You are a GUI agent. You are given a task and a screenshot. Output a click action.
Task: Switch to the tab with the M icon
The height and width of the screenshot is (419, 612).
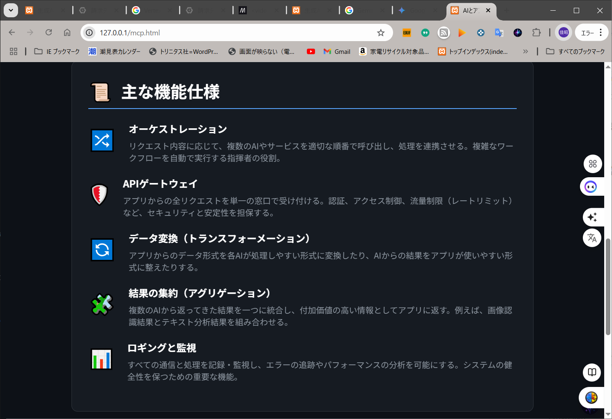[x=243, y=10]
